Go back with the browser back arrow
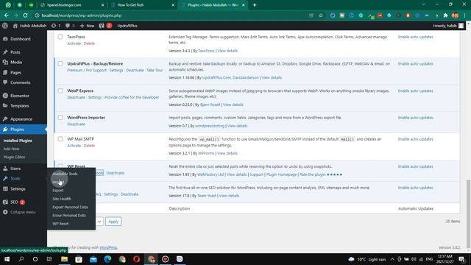The height and width of the screenshot is (265, 471). 7,15
